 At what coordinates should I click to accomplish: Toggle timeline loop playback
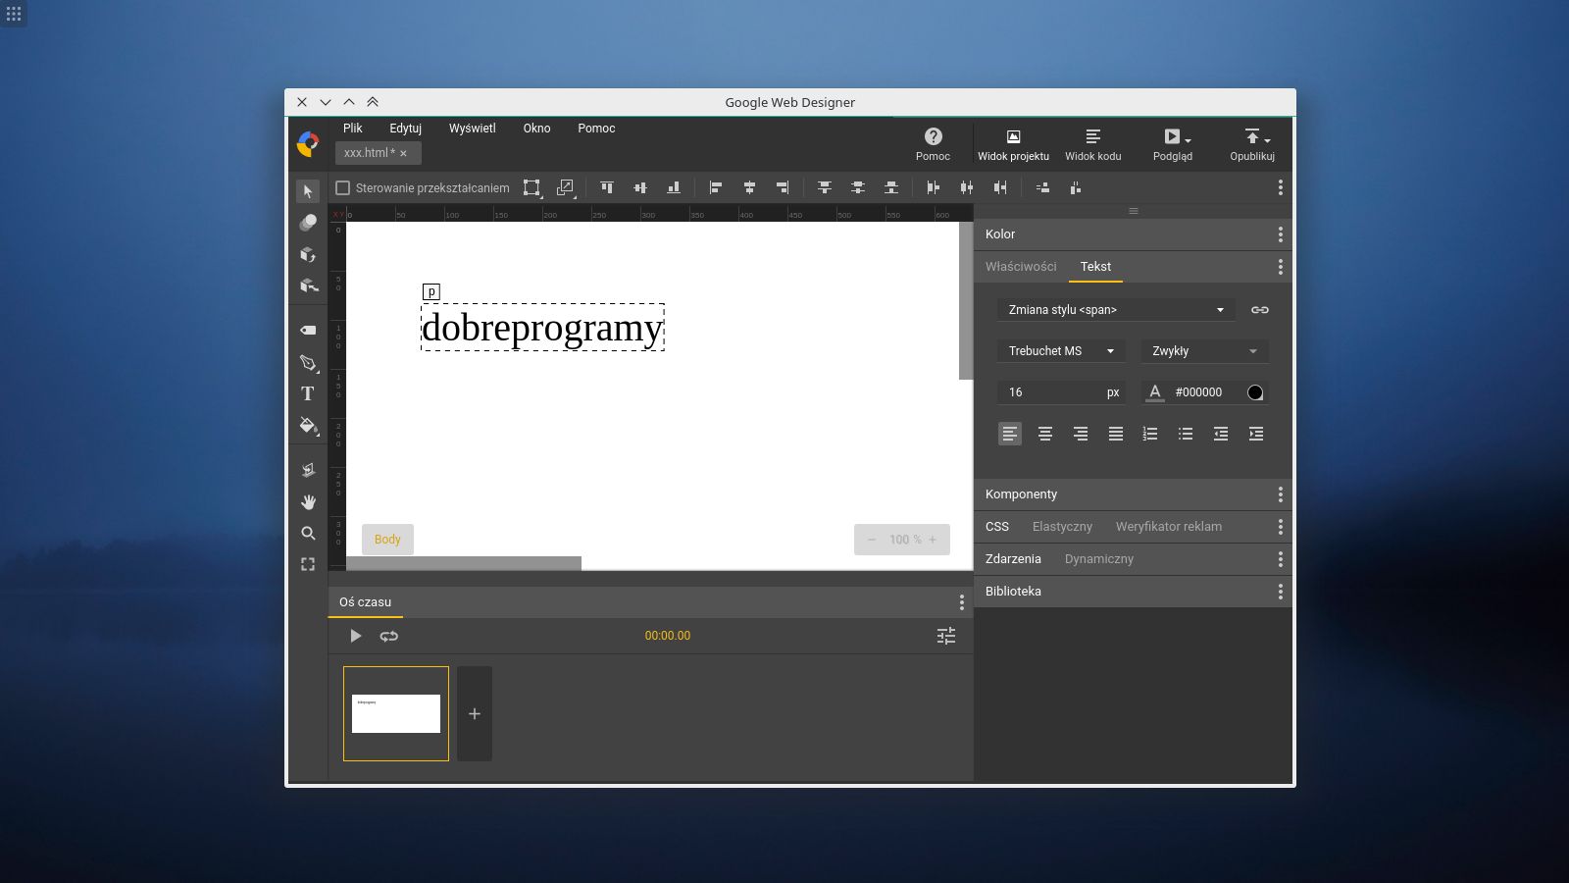tap(389, 636)
